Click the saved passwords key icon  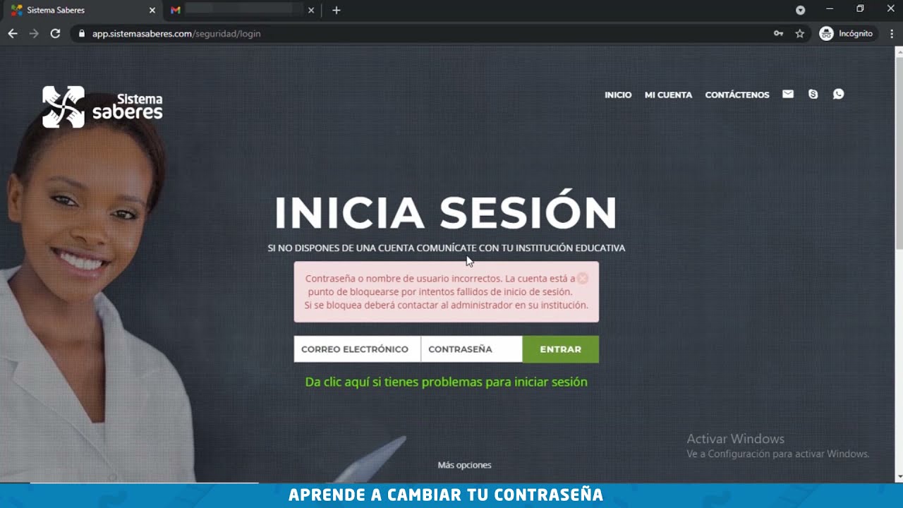click(x=778, y=33)
